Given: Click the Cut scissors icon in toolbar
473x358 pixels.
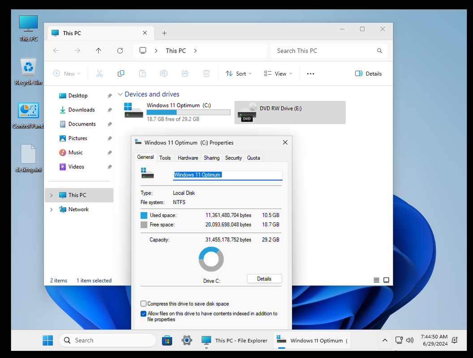Looking at the screenshot, I should coord(99,73).
